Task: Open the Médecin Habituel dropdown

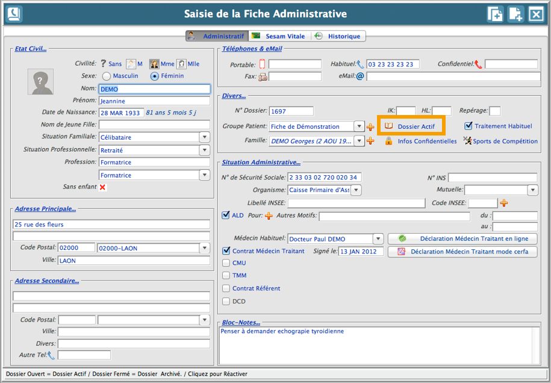Action: (378, 239)
